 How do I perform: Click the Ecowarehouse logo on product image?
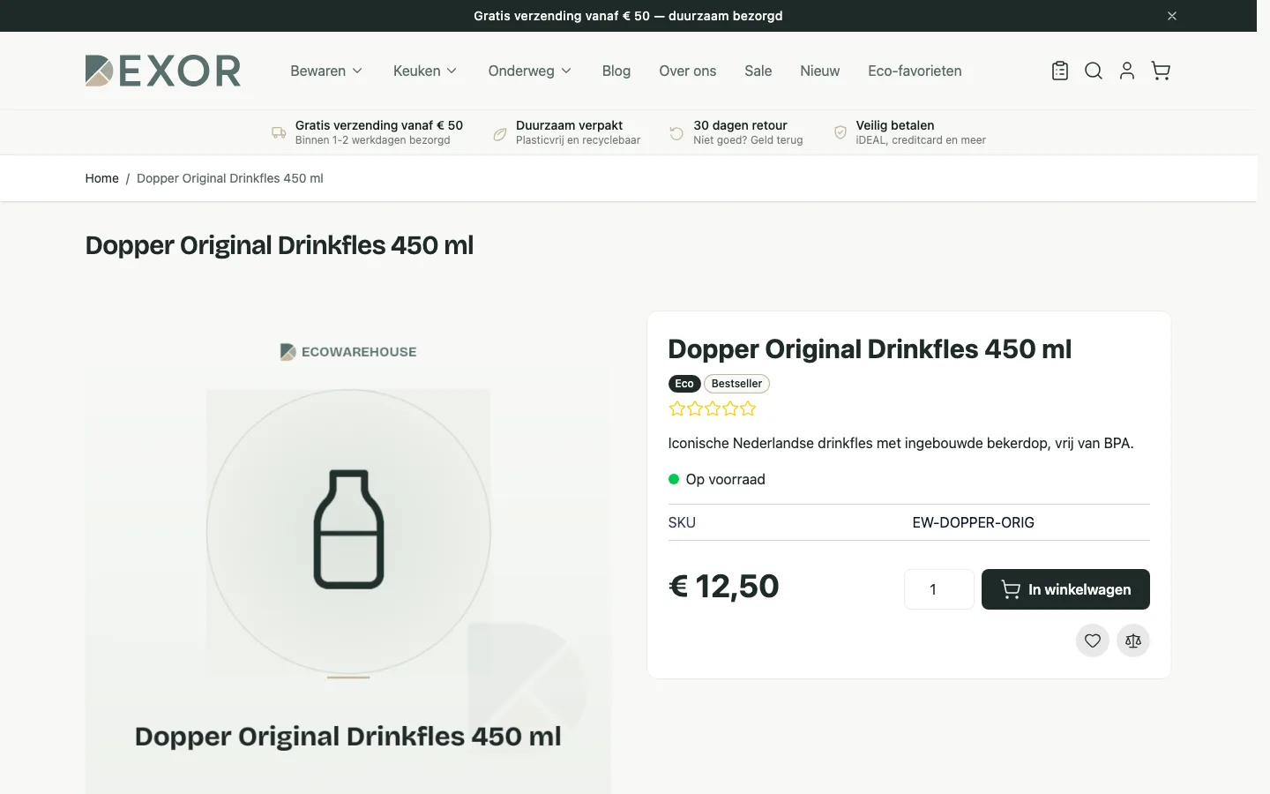348,352
